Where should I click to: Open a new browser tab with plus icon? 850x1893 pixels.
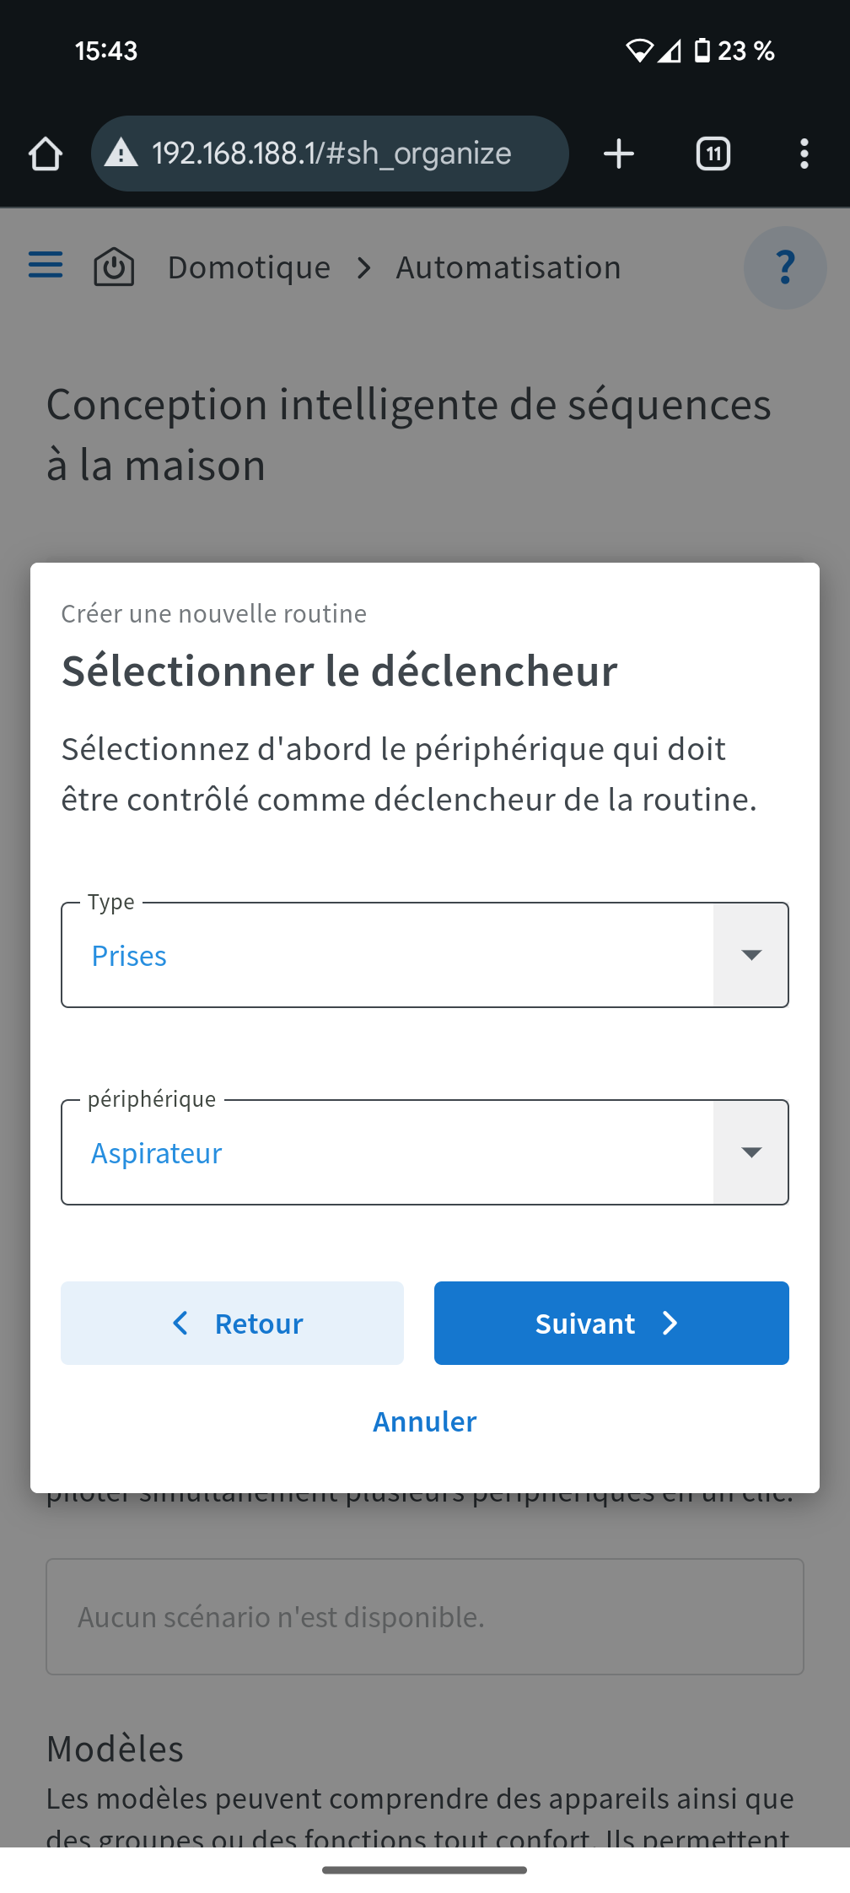(619, 154)
